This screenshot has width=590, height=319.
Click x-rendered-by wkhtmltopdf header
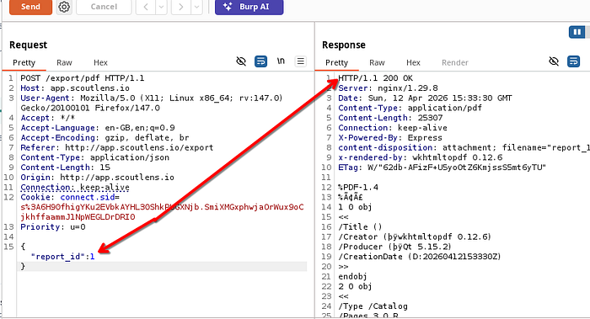421,157
